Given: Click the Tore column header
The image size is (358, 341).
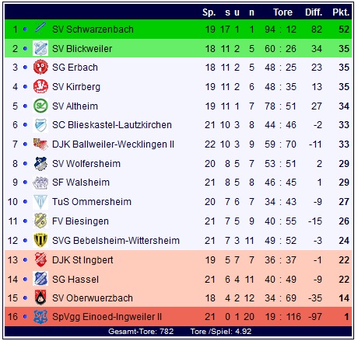Looking at the screenshot, I should 283,12.
